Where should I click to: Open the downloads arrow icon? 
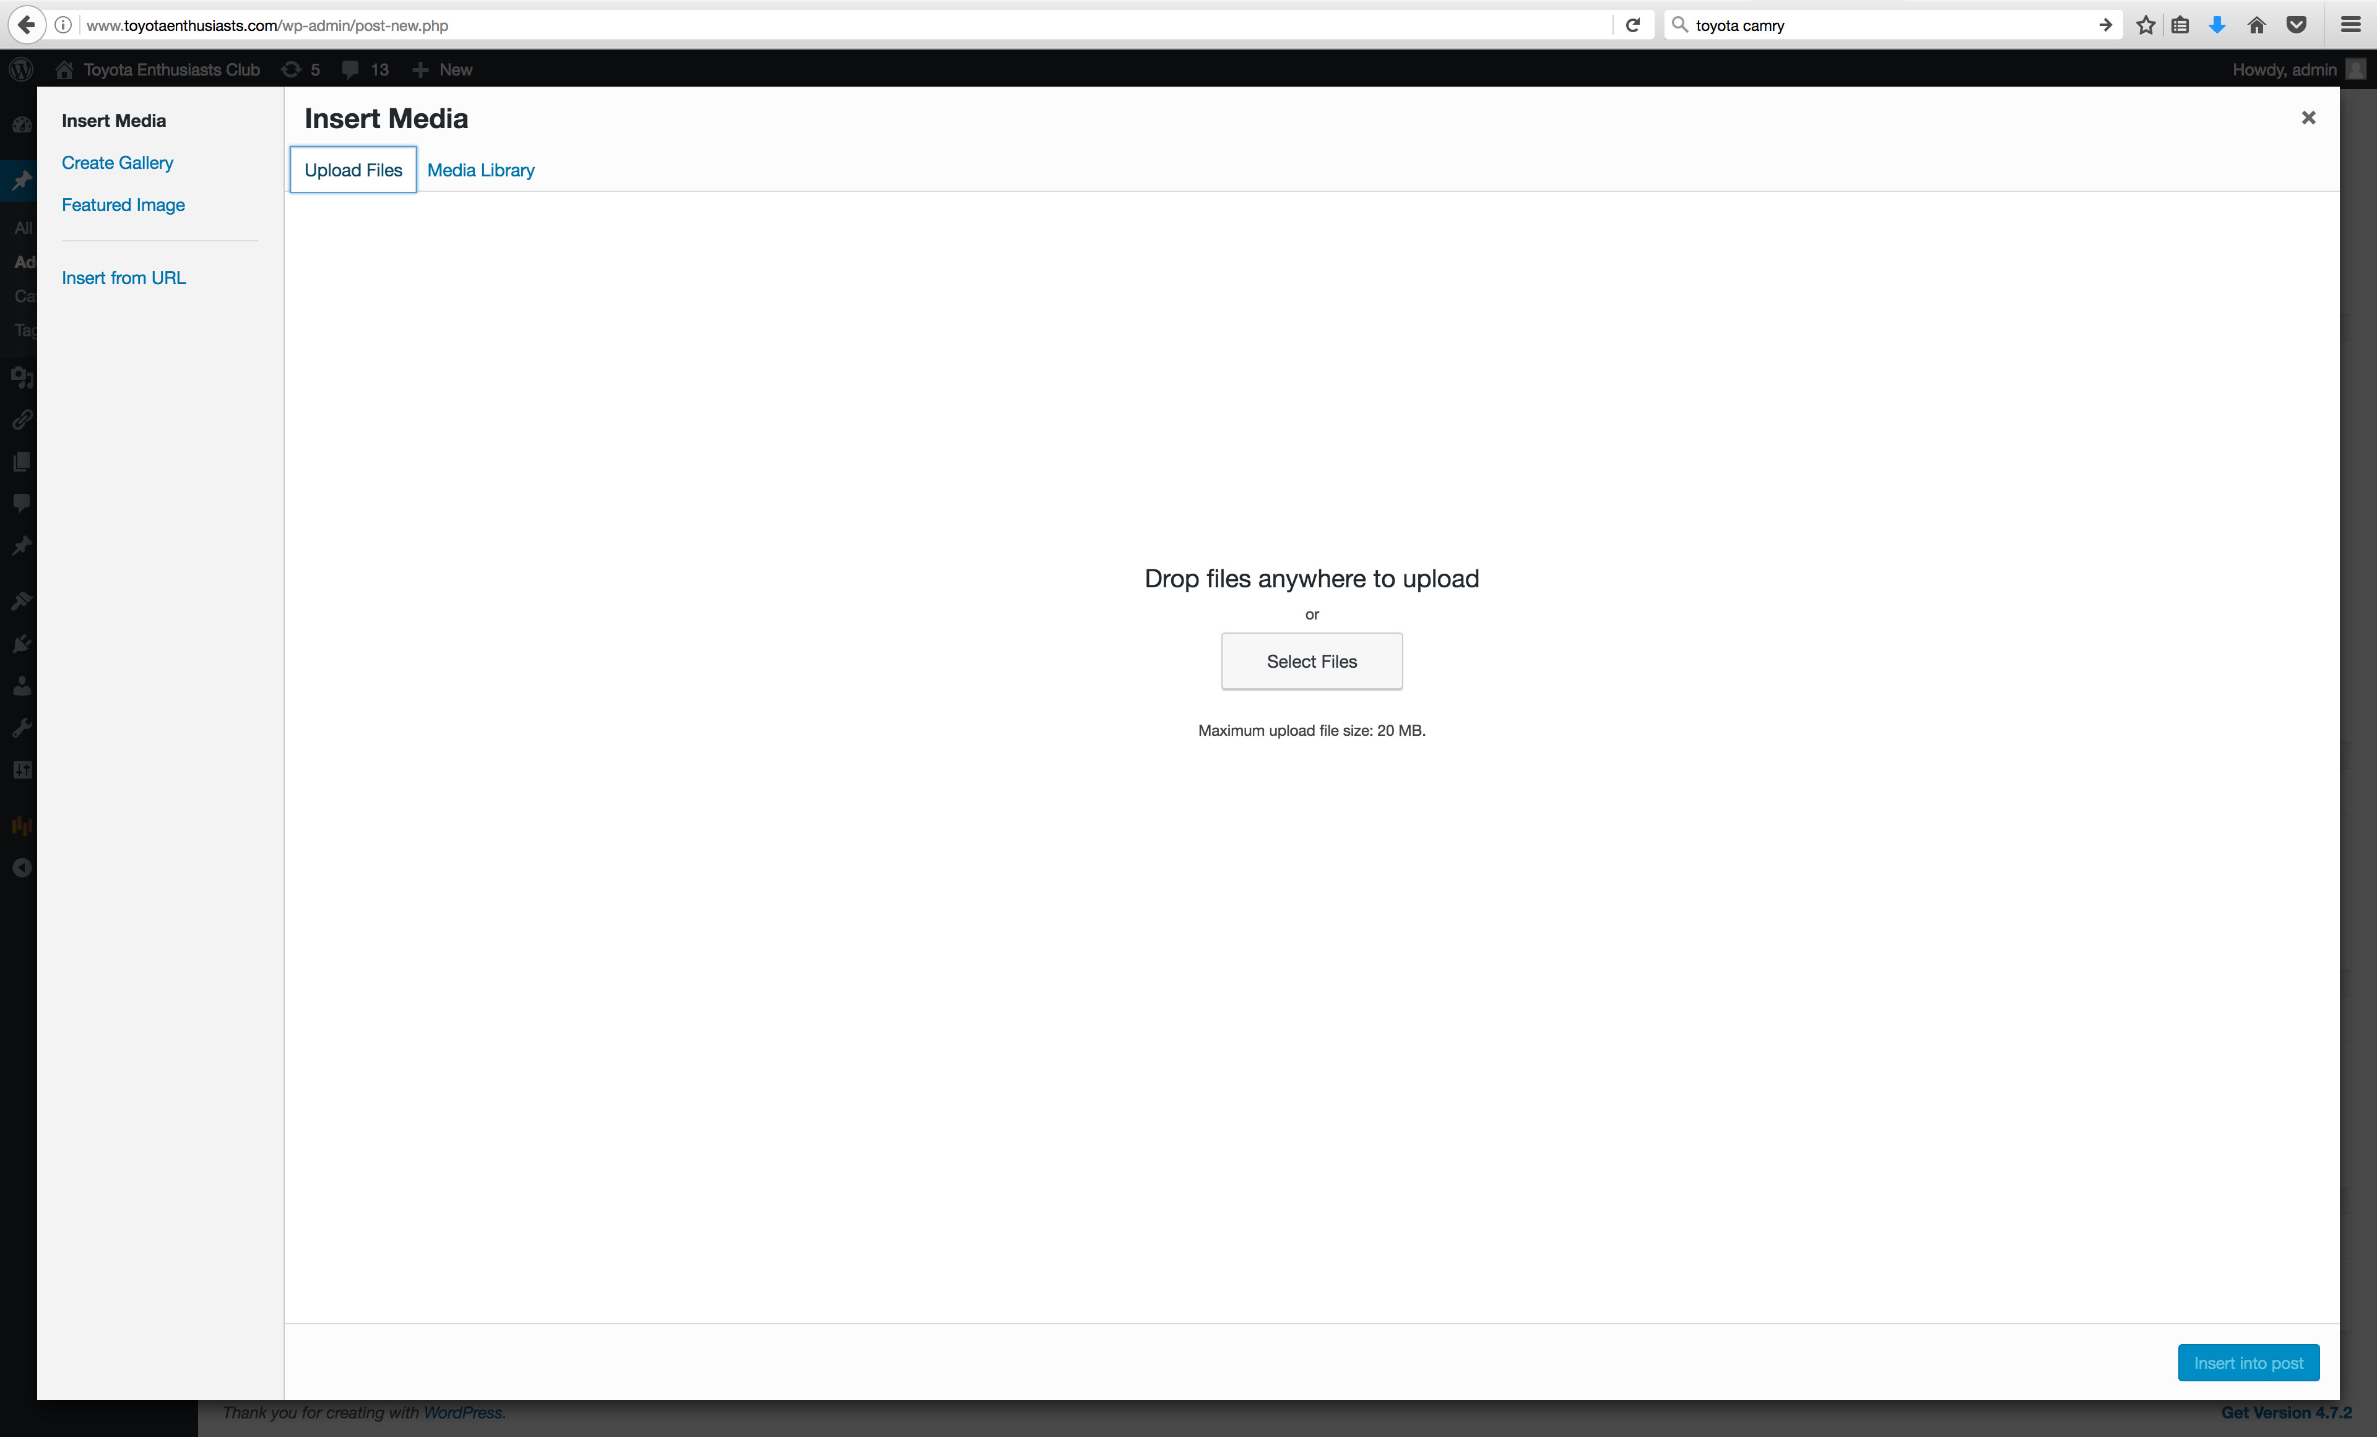point(2217,25)
